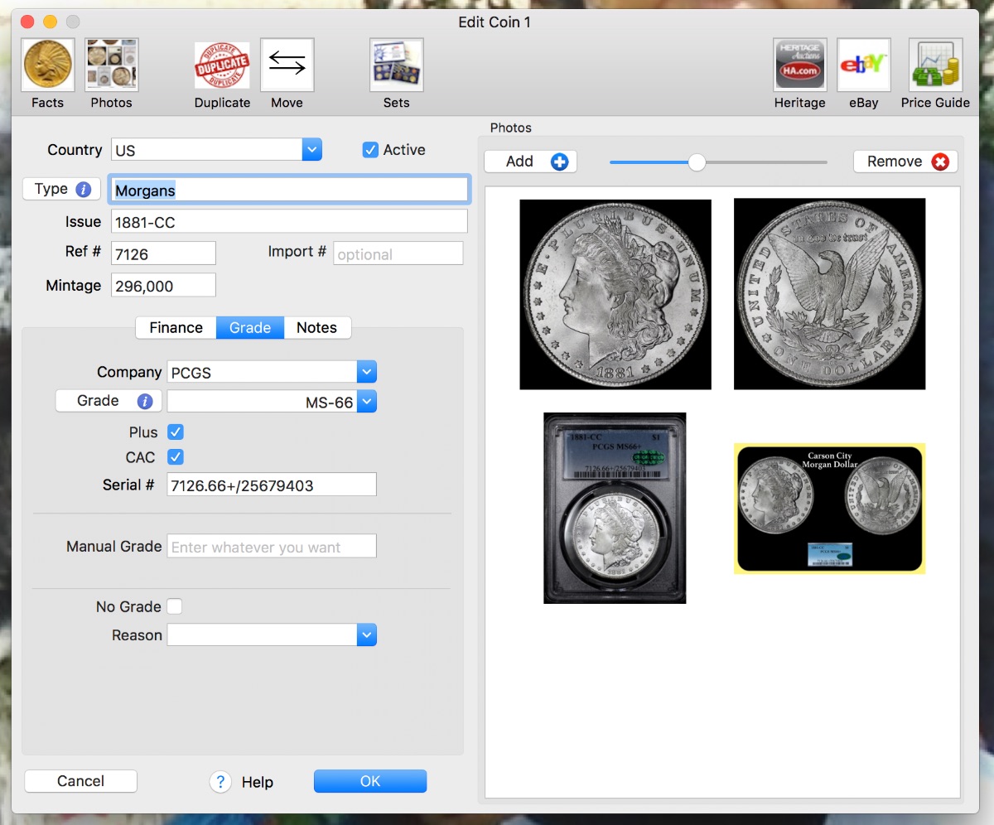Open the Photos toolbar icon
Image resolution: width=994 pixels, height=825 pixels.
coord(111,65)
